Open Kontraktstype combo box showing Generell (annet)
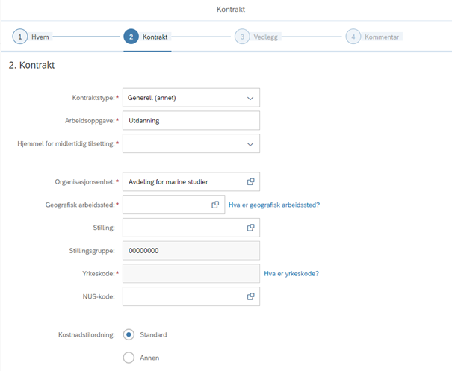Screen dimensions: 452x371 coord(191,98)
